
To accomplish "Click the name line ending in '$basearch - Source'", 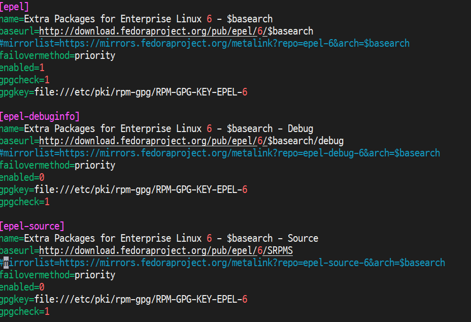I will (159, 238).
